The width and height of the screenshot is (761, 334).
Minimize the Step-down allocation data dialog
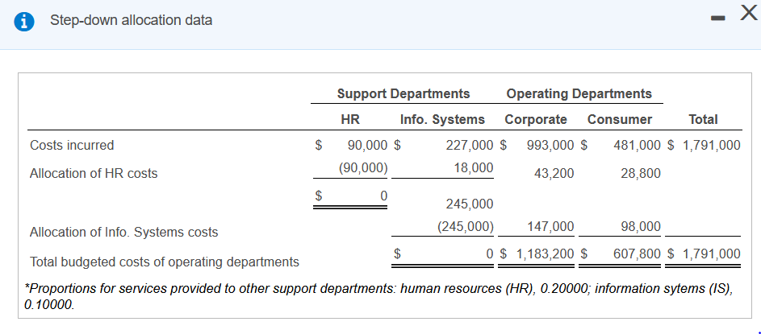coord(717,19)
